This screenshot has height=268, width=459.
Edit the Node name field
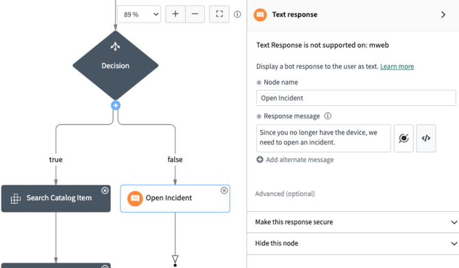pyautogui.click(x=356, y=98)
